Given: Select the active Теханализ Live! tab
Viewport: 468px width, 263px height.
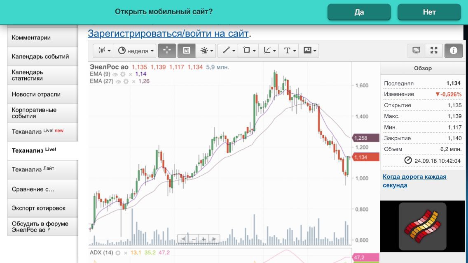Looking at the screenshot, I should click(43, 150).
